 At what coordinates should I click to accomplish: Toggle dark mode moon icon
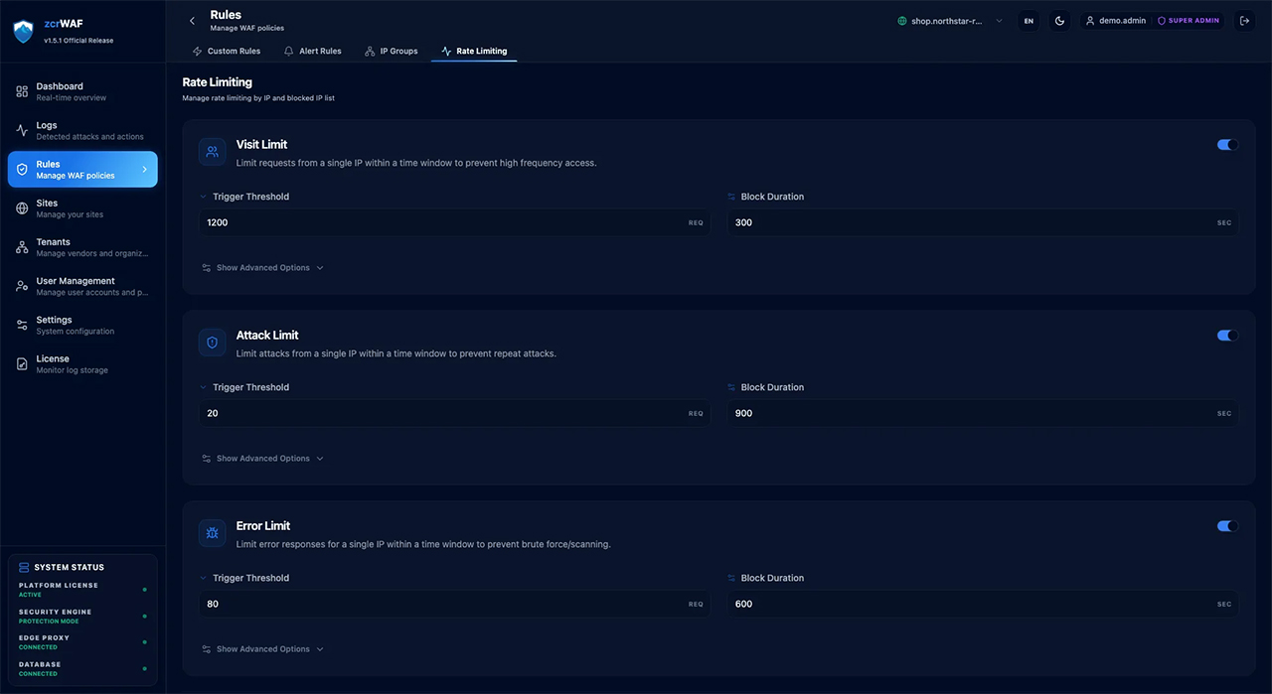point(1059,21)
